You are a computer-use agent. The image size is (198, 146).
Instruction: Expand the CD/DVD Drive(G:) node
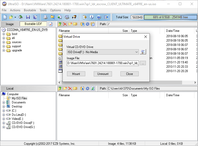(4, 127)
